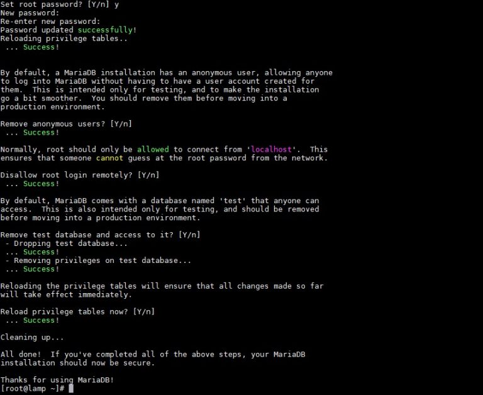The height and width of the screenshot is (395, 483).
Task: Click 'Remove test database and access' prompt
Action: tap(101, 235)
